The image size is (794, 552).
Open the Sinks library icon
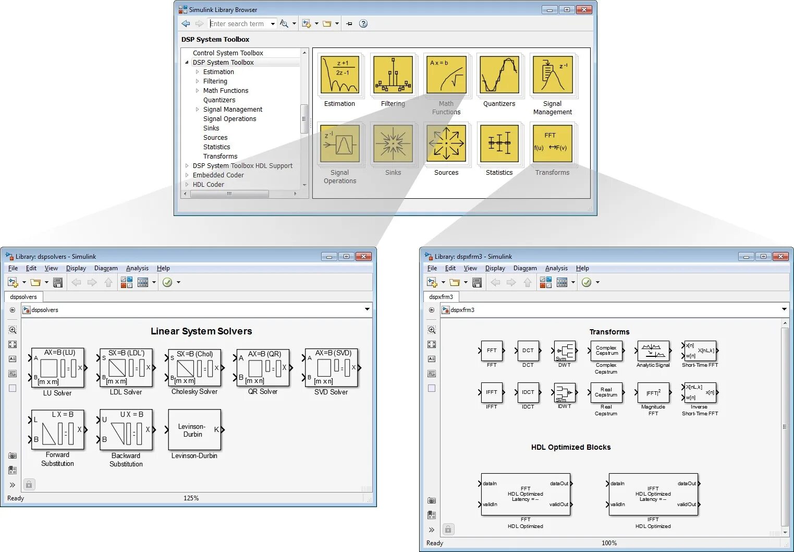point(393,144)
